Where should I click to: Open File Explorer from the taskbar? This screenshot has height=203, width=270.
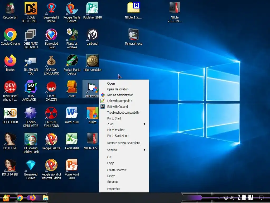(x=46, y=198)
